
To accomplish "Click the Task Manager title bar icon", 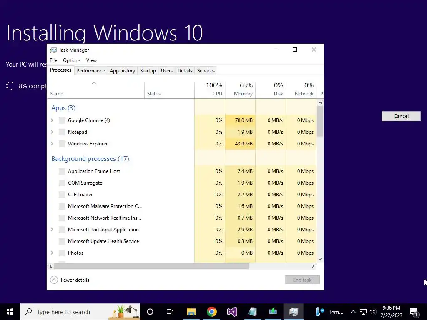I will pos(53,50).
